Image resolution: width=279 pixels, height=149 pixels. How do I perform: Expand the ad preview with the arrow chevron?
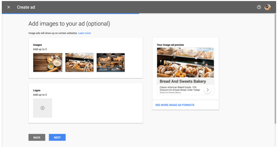click(208, 90)
